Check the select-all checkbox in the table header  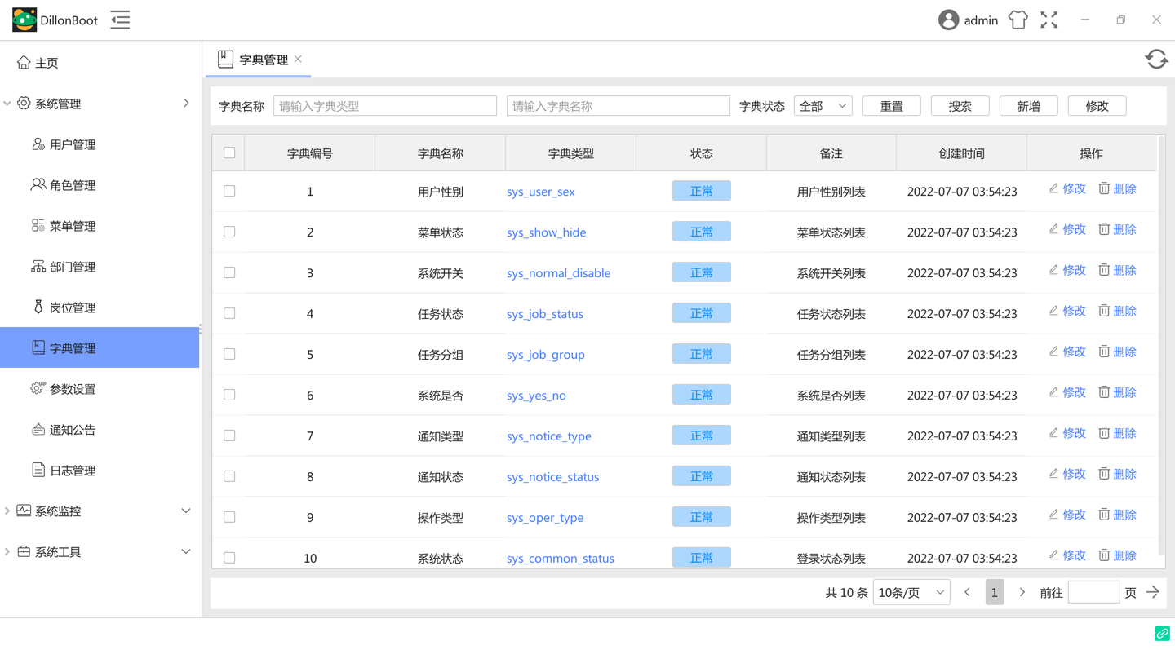229,153
